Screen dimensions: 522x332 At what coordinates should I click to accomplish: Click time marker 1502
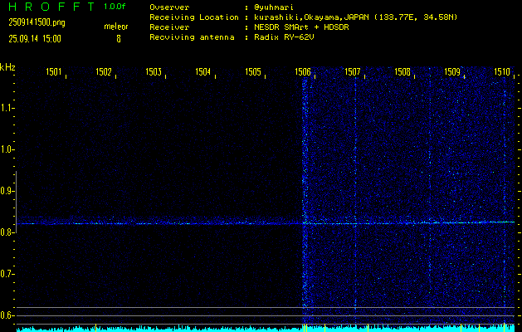(x=104, y=71)
